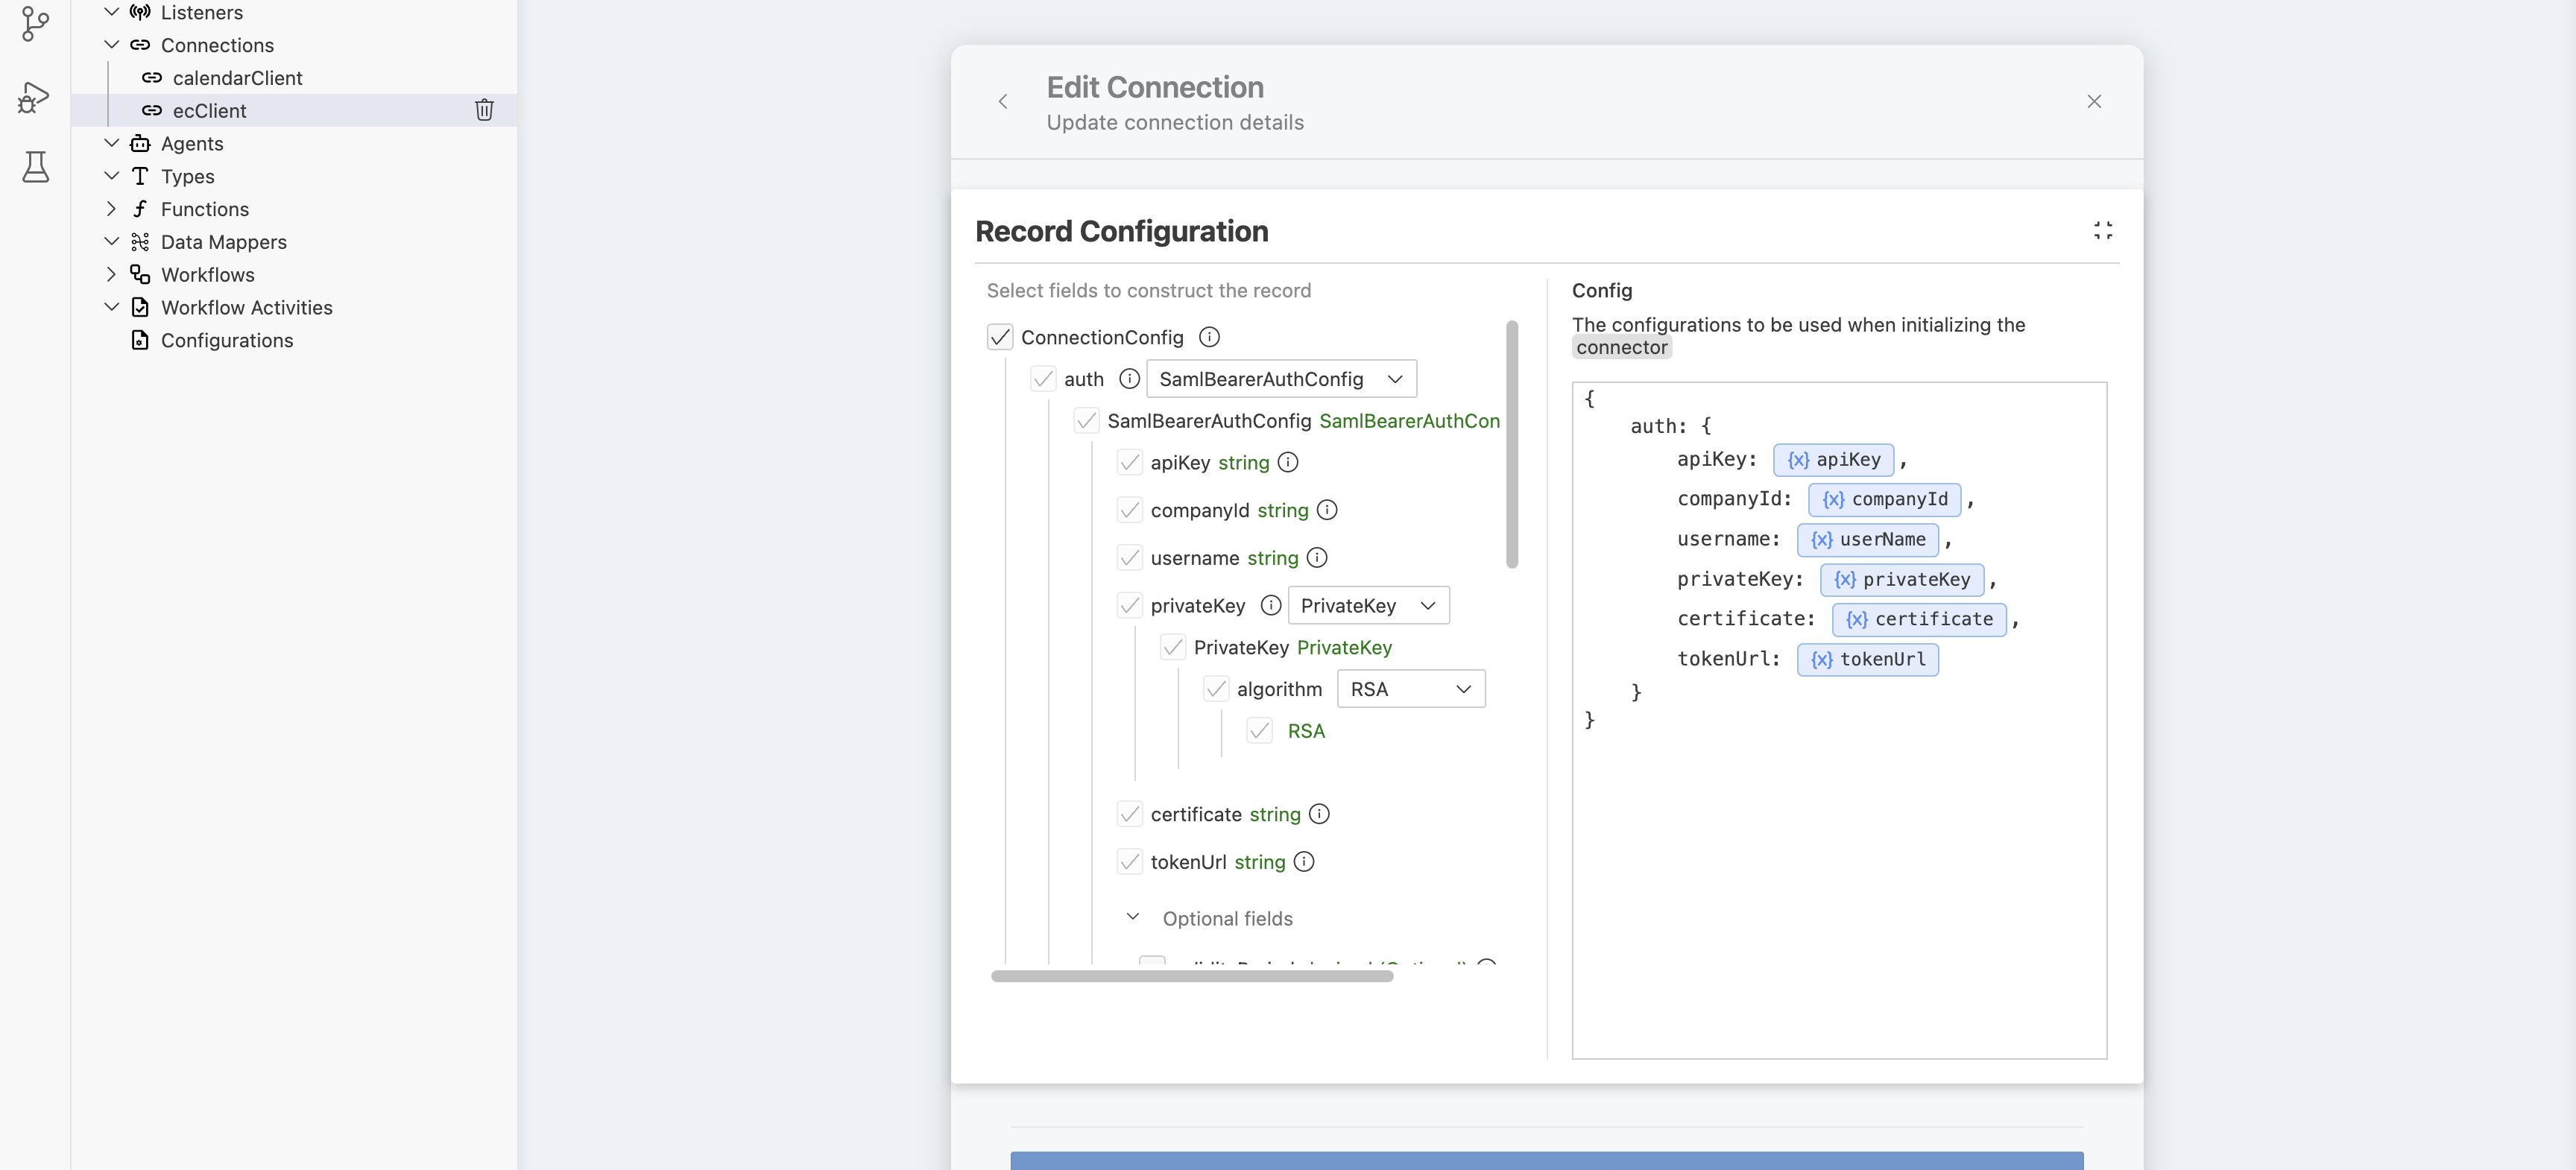This screenshot has width=2576, height=1170.
Task: Open the SamlBearerAuthConfig dropdown
Action: point(1281,379)
